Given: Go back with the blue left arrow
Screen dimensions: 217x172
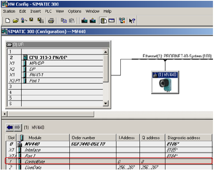Looking at the screenshot, I should (x=10, y=127).
